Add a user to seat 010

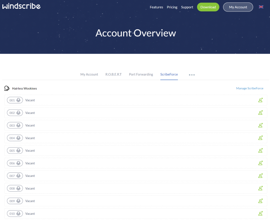pyautogui.click(x=261, y=213)
